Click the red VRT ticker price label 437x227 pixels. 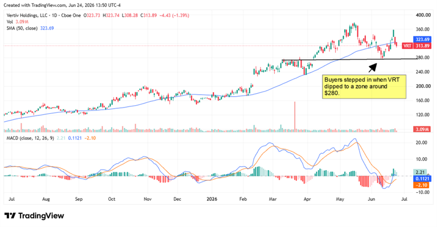(407, 46)
